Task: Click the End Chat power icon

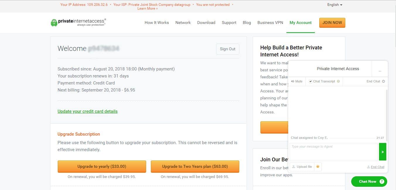Action: coord(383,81)
